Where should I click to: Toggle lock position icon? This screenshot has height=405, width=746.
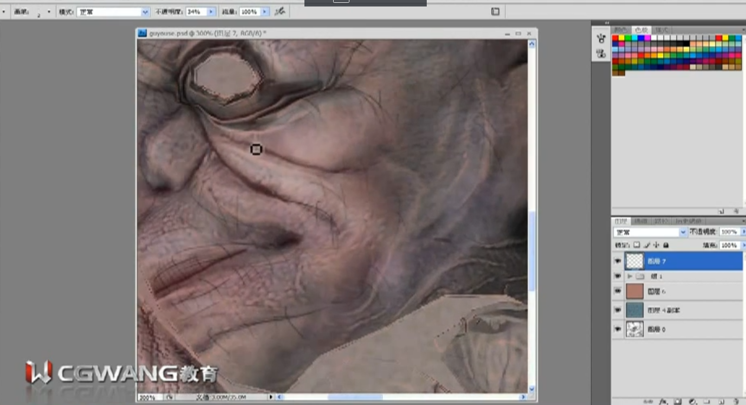coord(656,245)
